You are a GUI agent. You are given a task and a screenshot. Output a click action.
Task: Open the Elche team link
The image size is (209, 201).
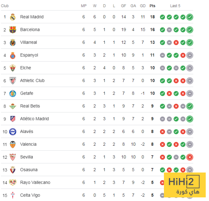(x=25, y=68)
